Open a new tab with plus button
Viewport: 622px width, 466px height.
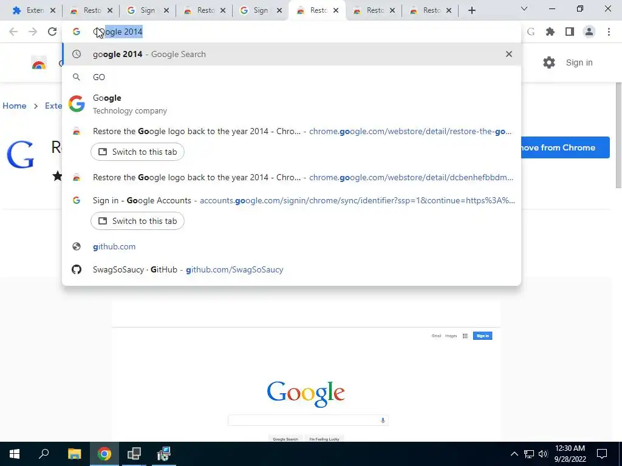pyautogui.click(x=471, y=10)
